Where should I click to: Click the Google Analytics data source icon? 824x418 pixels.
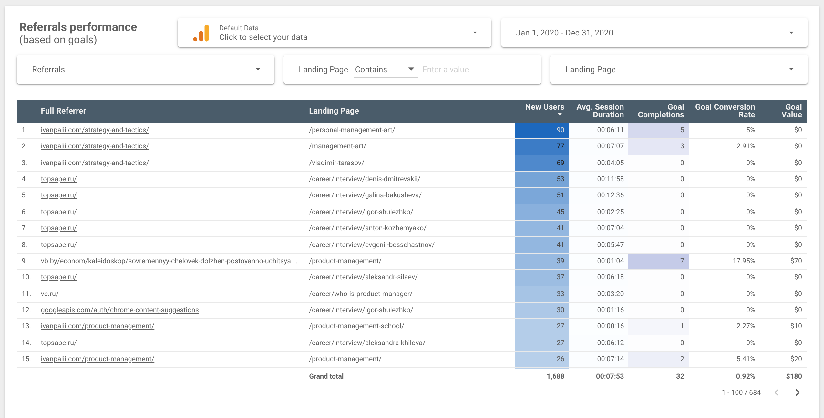[200, 33]
